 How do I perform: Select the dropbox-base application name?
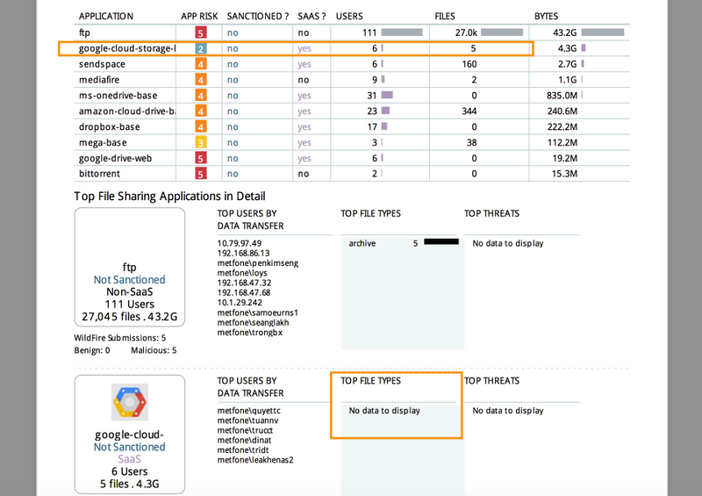[x=109, y=126]
